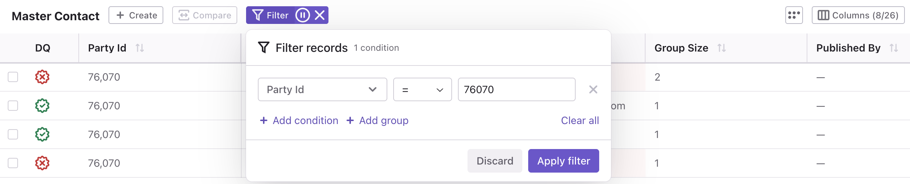
Task: Open the grid layout dots icon
Action: [794, 15]
